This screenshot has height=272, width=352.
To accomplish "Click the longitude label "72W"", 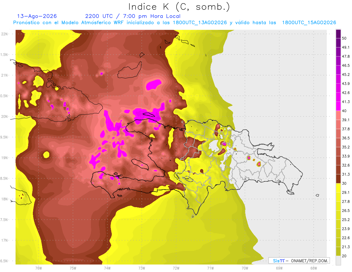I will coord(176,268).
